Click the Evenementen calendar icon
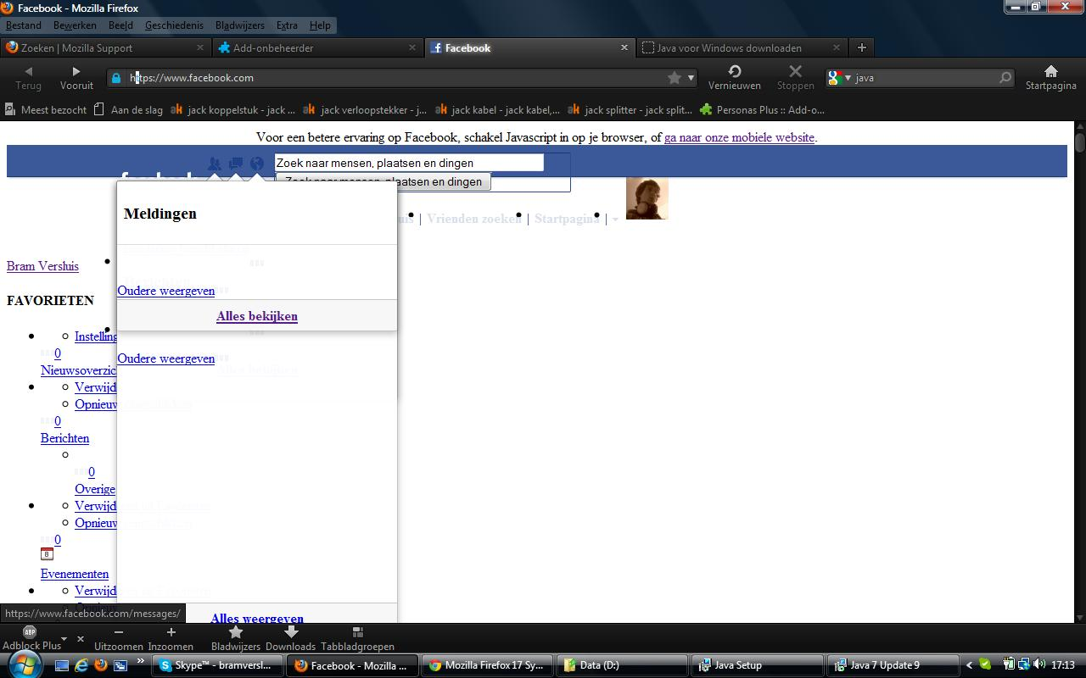The image size is (1086, 678). coord(47,554)
